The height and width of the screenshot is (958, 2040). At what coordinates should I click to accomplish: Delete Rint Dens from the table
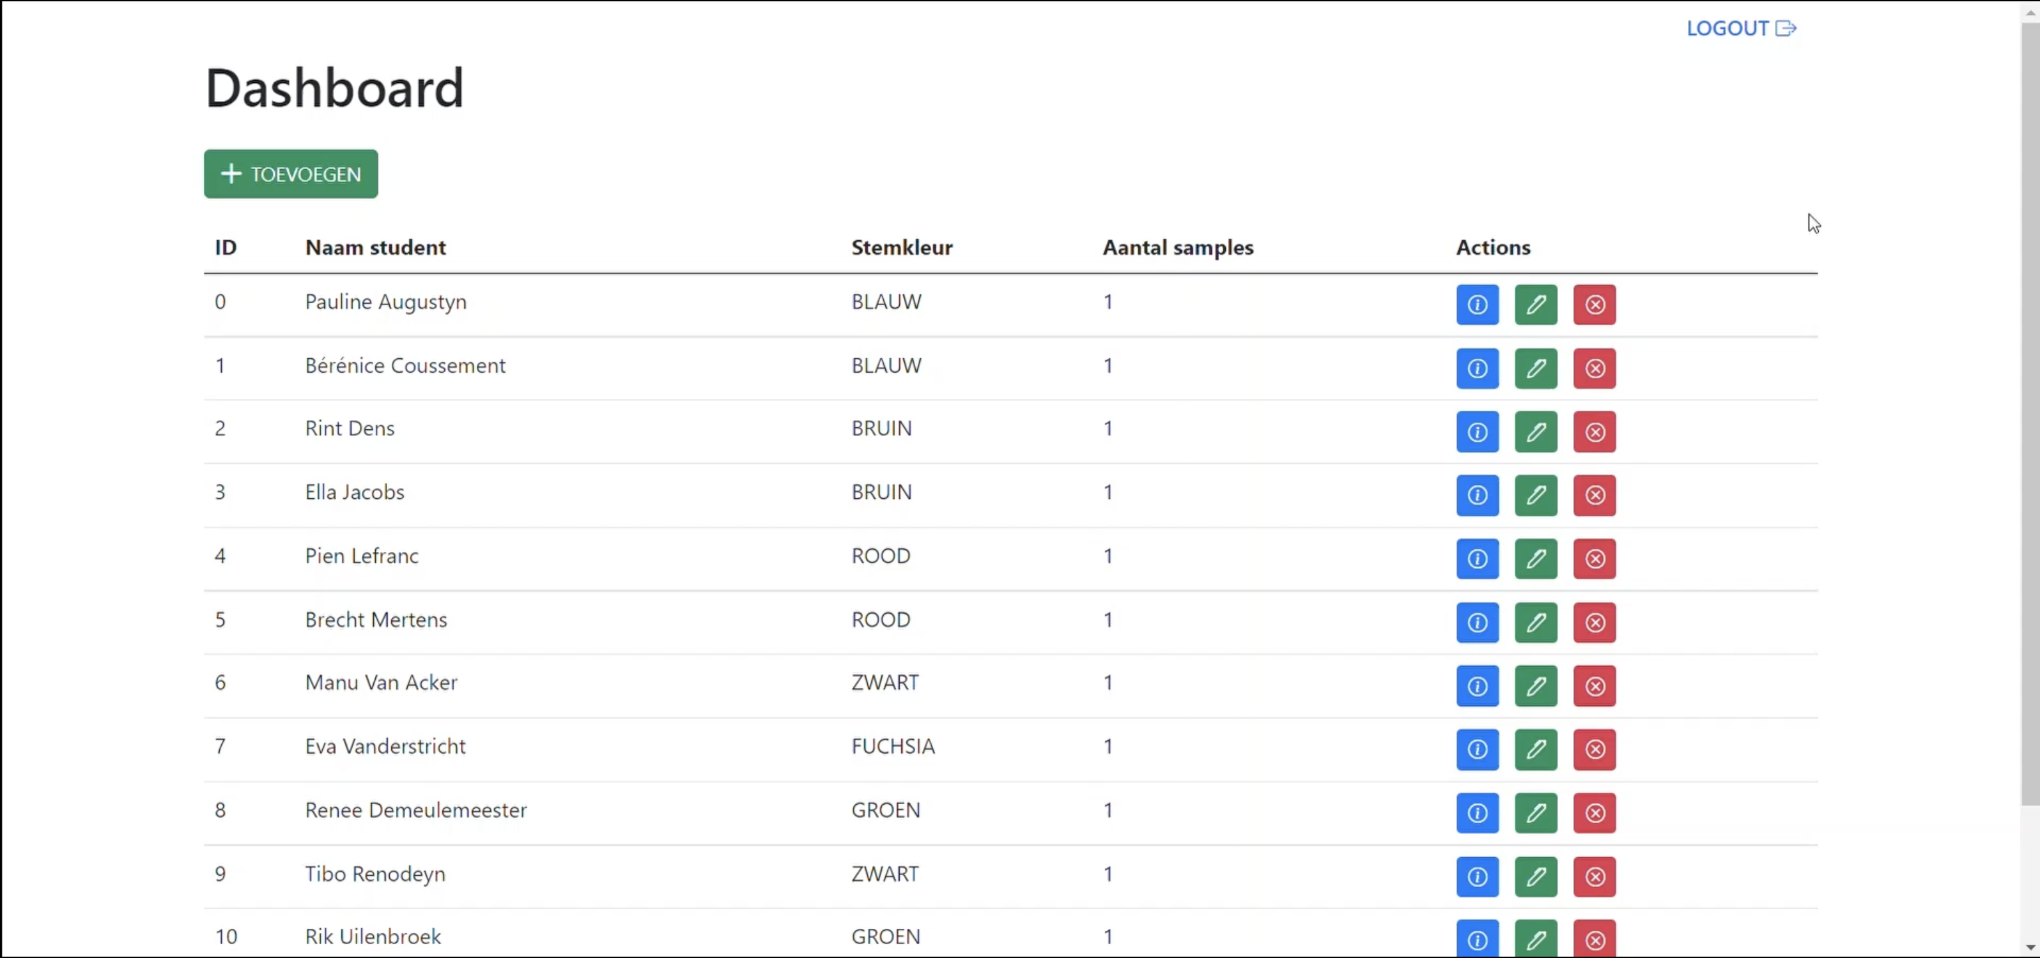[x=1594, y=432]
